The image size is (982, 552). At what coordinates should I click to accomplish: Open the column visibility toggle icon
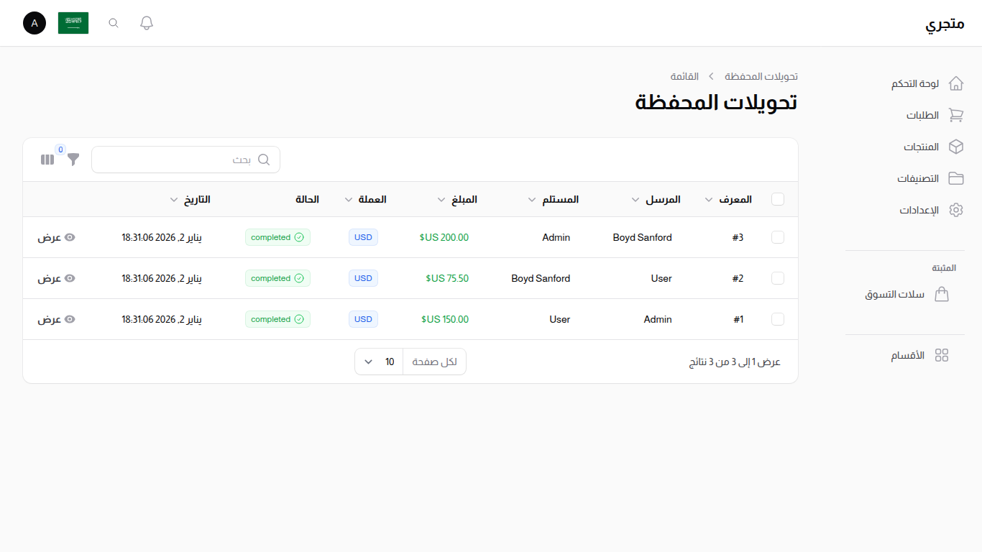click(47, 160)
